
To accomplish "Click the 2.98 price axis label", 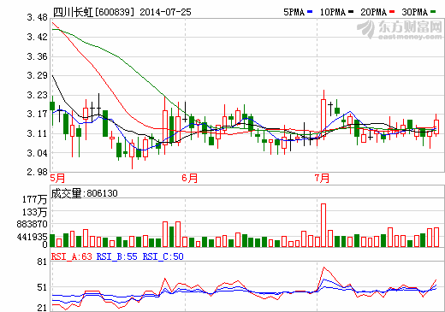I will click(x=38, y=172).
